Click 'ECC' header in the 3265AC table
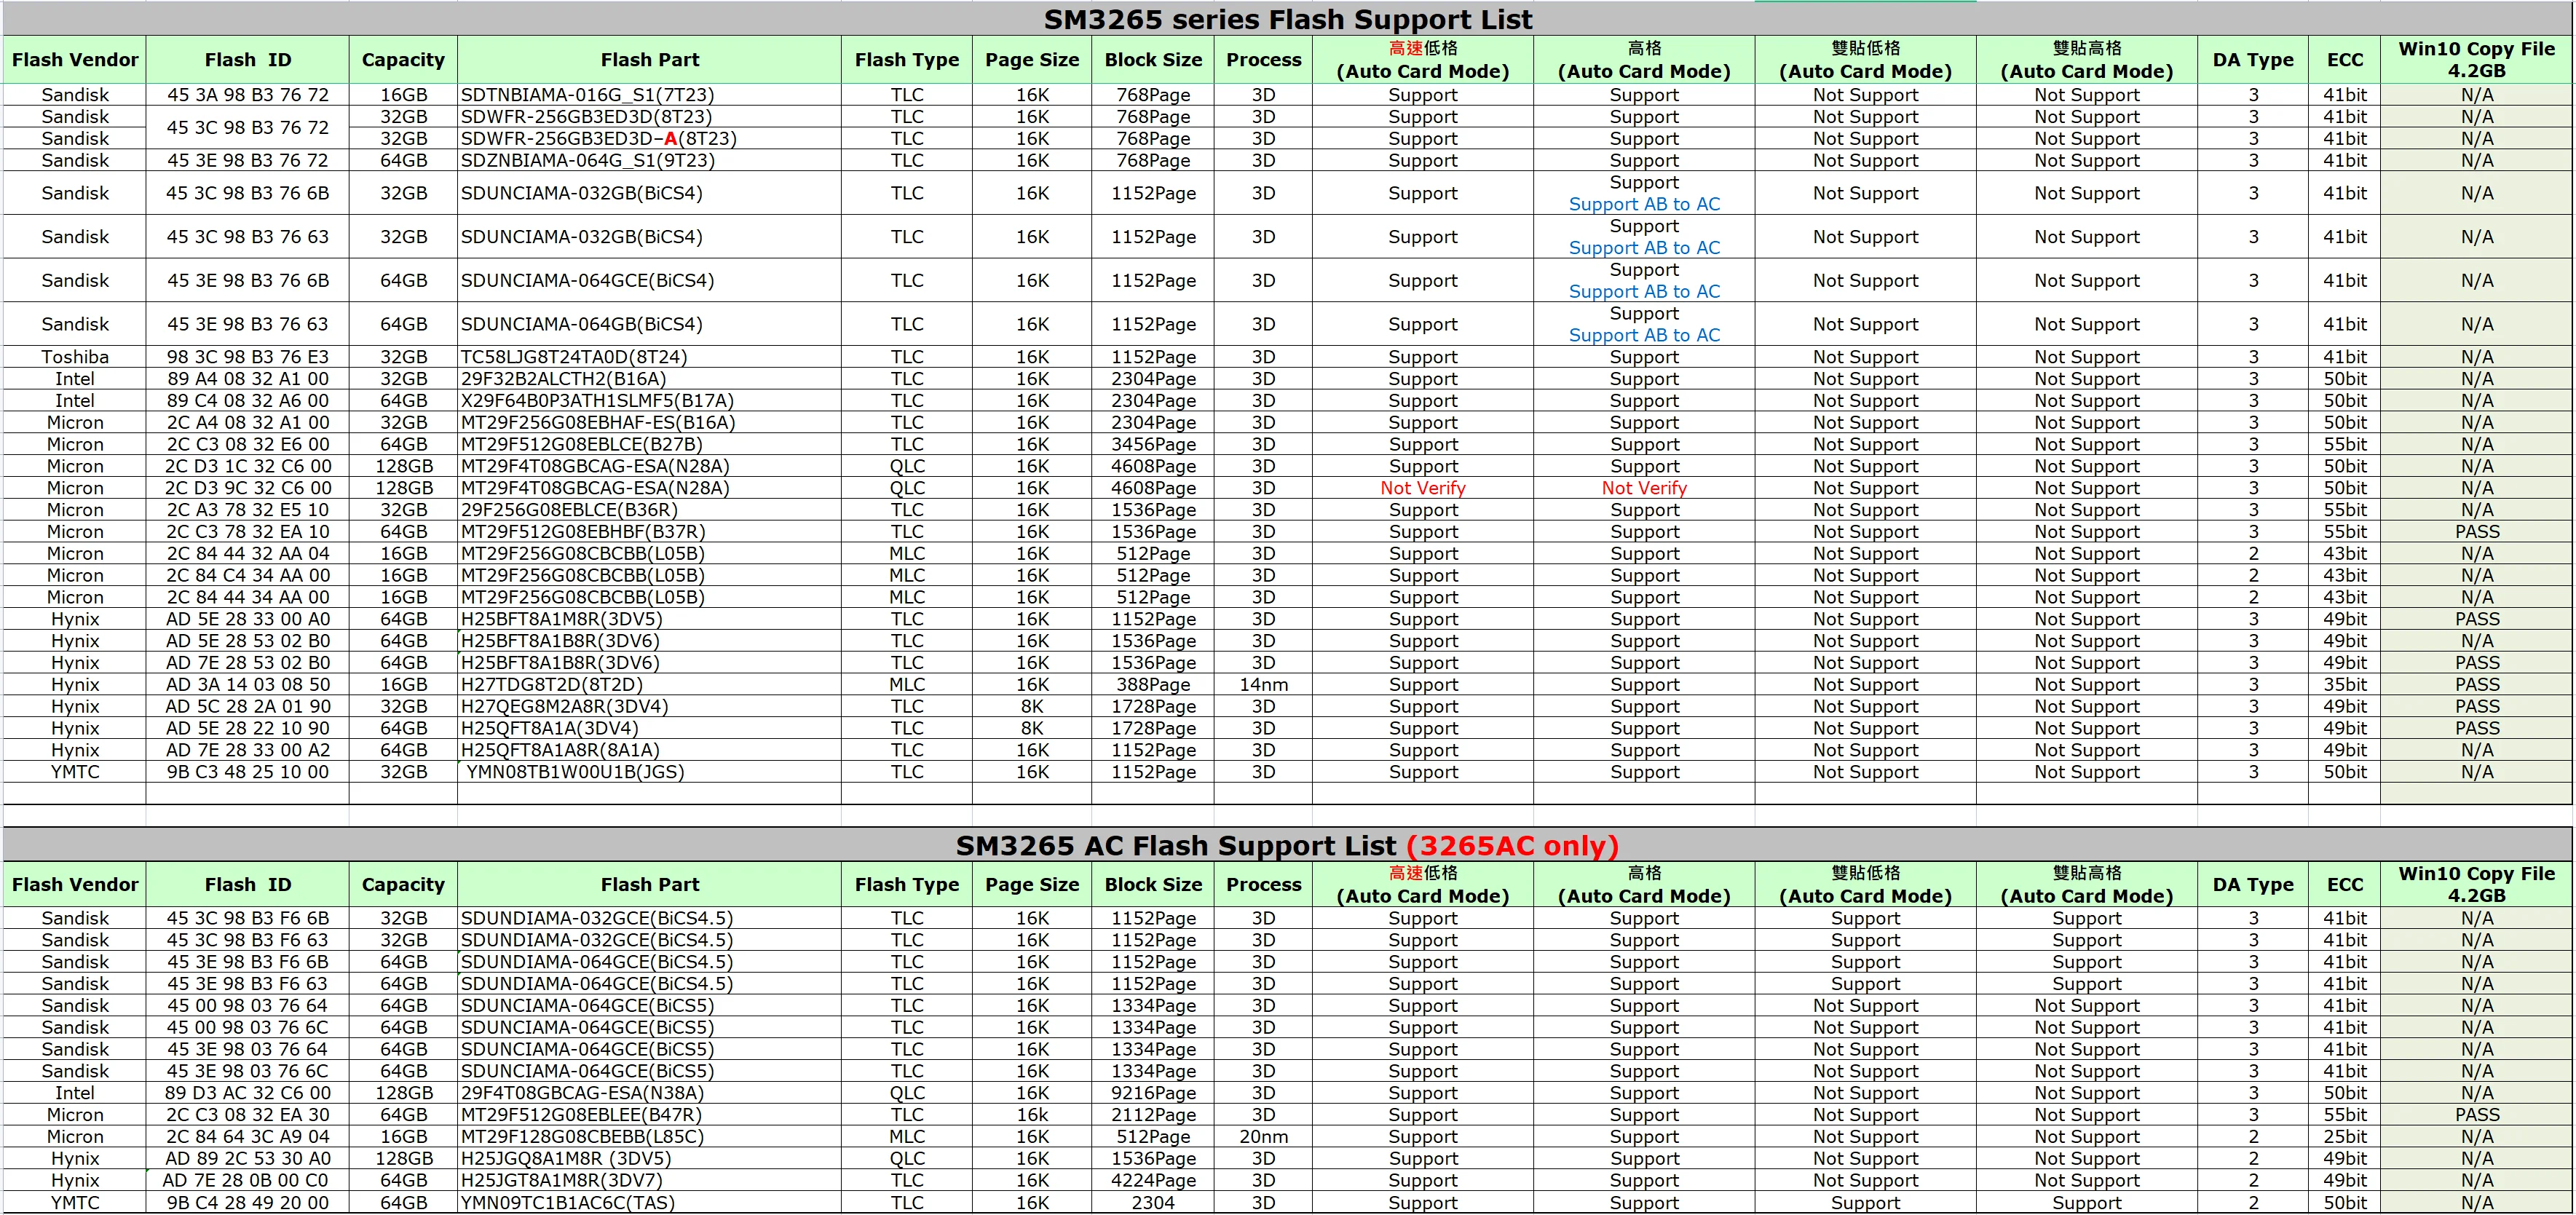The width and height of the screenshot is (2576, 1215). (x=2345, y=885)
